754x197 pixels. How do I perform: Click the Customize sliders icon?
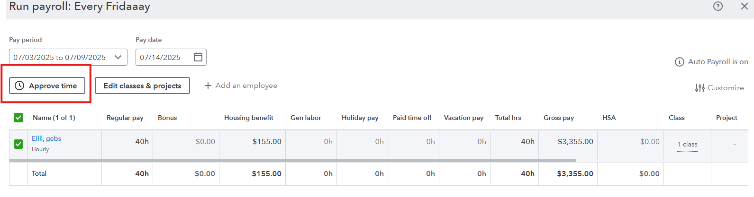(700, 88)
